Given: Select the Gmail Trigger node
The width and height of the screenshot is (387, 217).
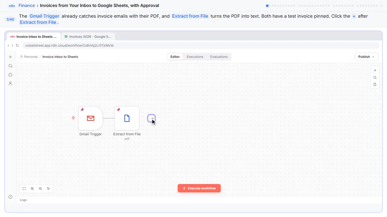Looking at the screenshot, I should (x=90, y=118).
